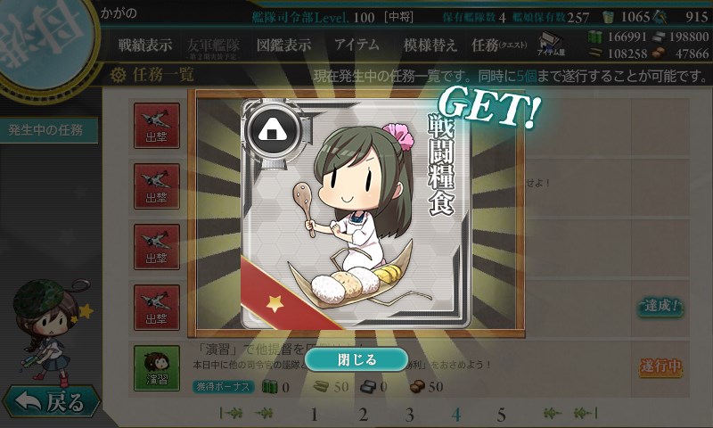The image size is (713, 428).
Task: Click the first red 出撃 sortie quest icon
Action: pos(157,126)
